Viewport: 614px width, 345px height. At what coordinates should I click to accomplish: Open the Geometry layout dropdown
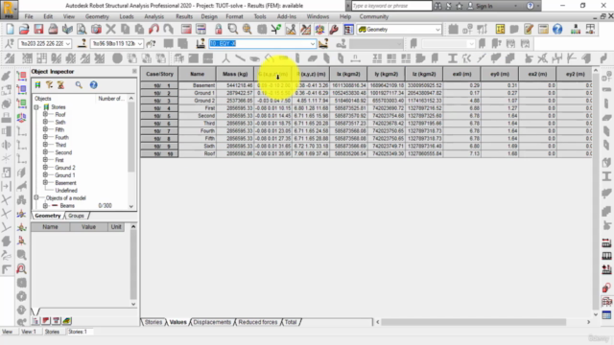pos(437,30)
